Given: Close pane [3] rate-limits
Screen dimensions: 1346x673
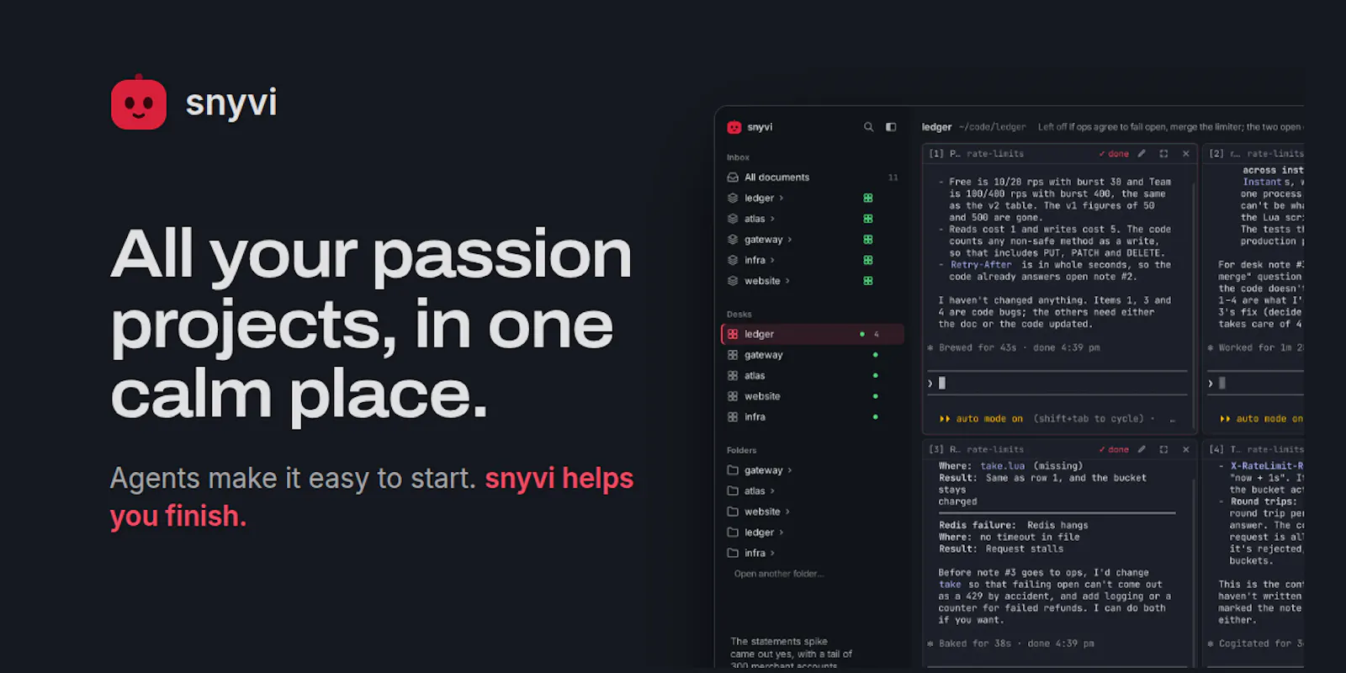Looking at the screenshot, I should (x=1186, y=449).
